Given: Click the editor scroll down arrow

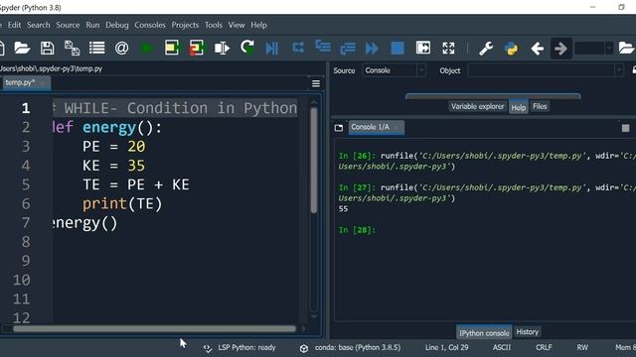Looking at the screenshot, I should (314, 317).
